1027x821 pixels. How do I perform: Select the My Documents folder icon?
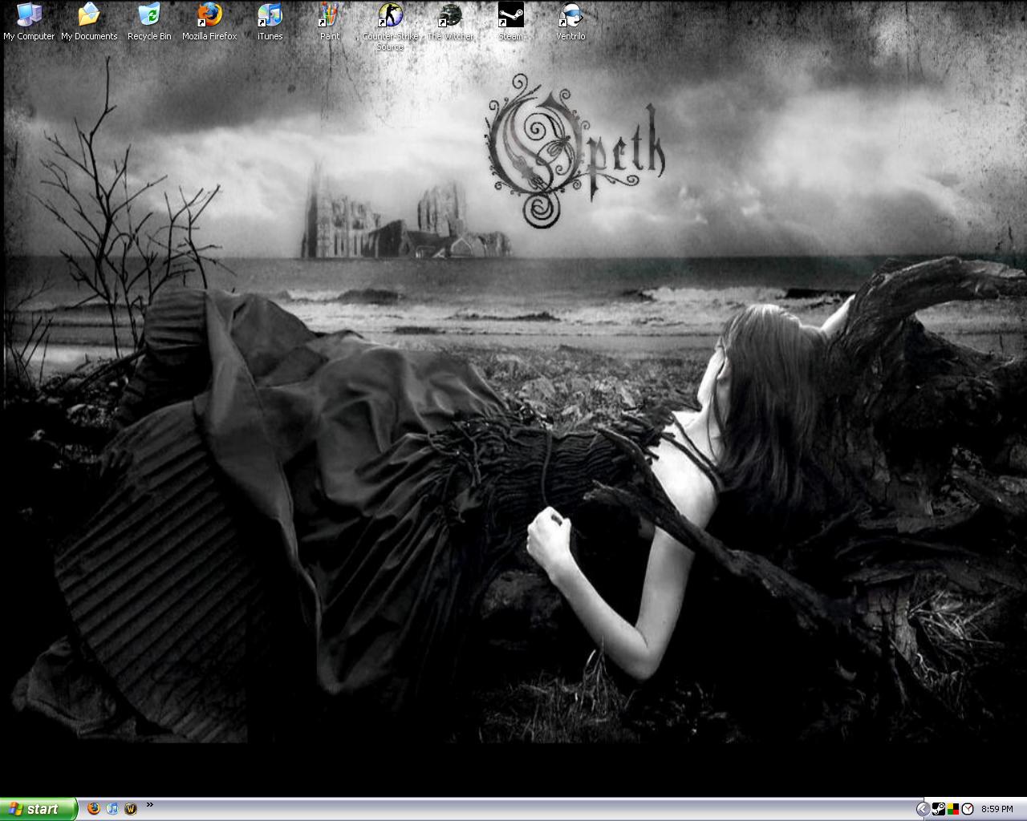pyautogui.click(x=89, y=22)
